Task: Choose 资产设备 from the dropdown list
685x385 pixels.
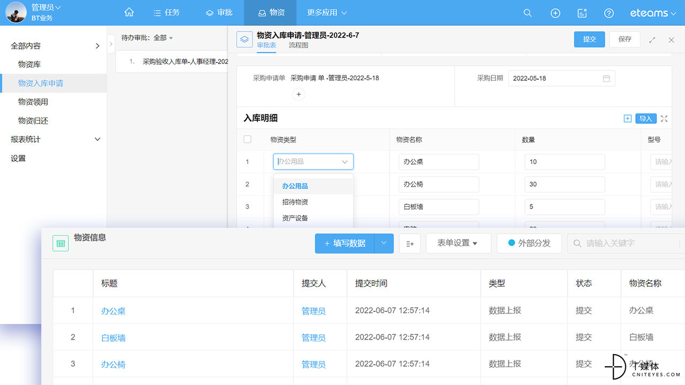Action: [313, 218]
